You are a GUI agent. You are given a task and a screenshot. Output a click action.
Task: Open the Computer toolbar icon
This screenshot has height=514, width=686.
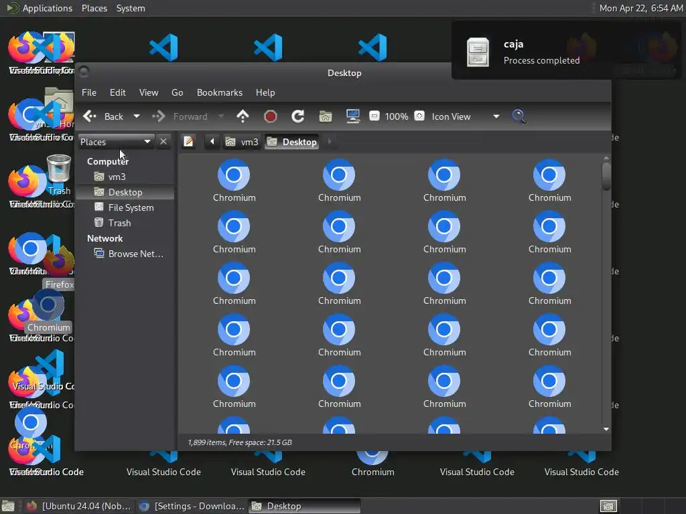tap(352, 116)
